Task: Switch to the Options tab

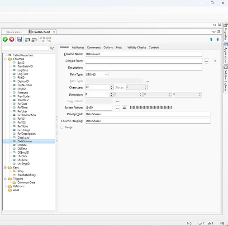Action: 109,47
